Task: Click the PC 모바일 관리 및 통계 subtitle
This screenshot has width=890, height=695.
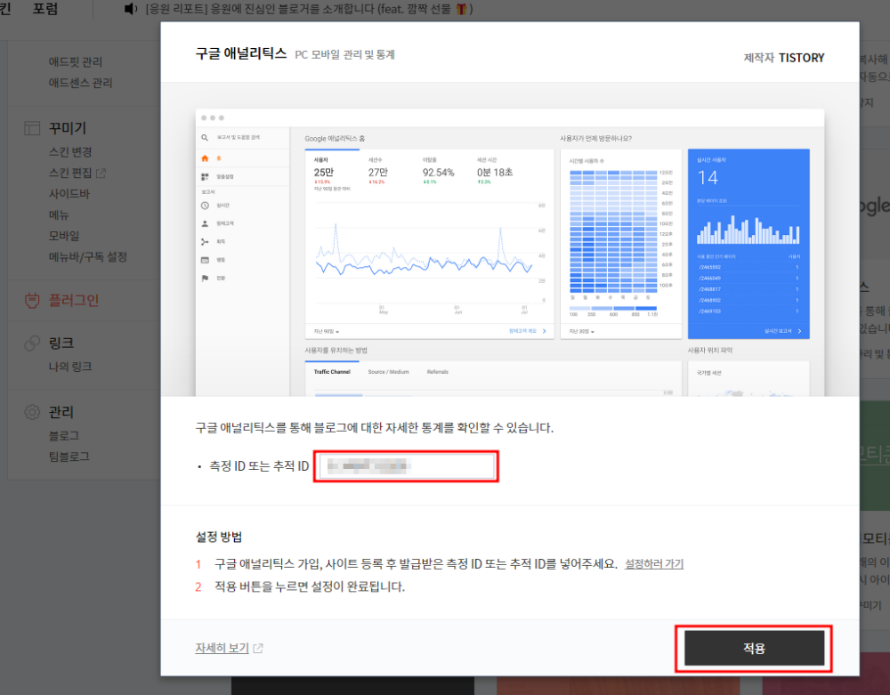Action: pos(345,54)
